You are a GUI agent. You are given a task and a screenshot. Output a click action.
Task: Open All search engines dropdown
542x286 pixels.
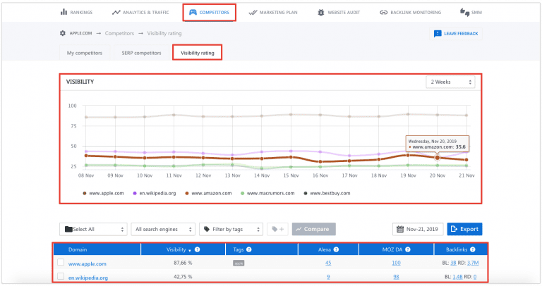(x=163, y=229)
